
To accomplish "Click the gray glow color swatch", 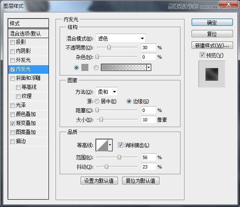I will (85, 68).
